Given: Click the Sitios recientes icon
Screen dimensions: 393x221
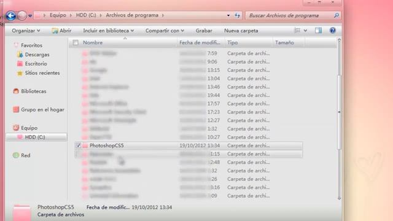Looking at the screenshot, I should 20,73.
